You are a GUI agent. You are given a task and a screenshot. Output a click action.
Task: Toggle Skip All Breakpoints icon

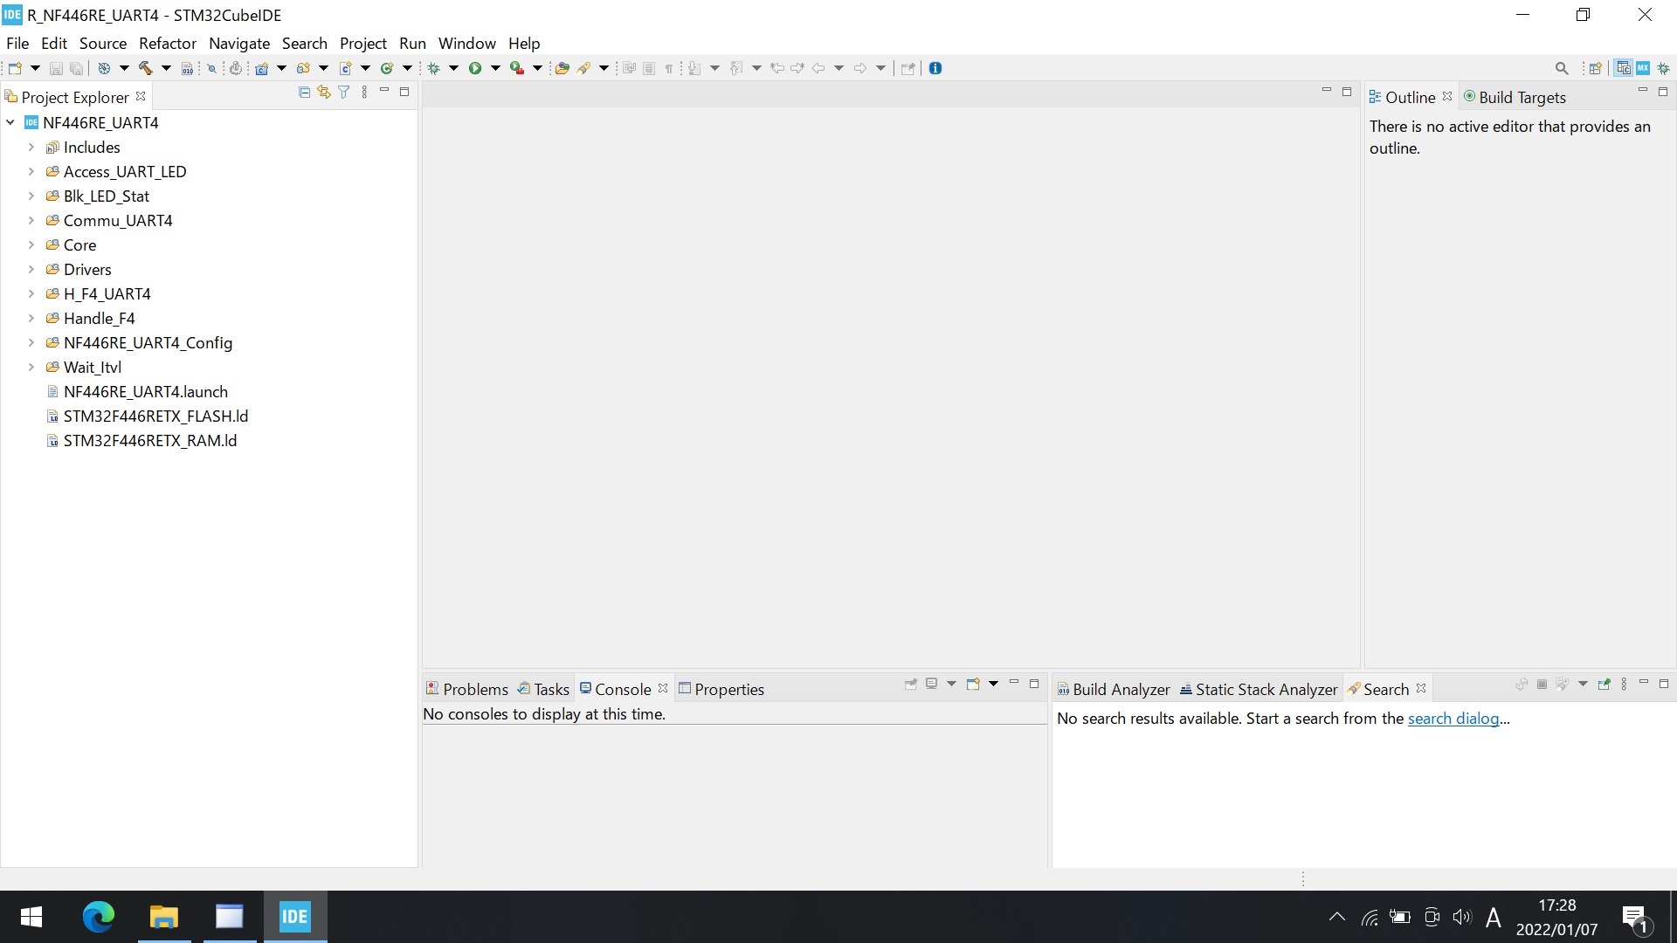(x=210, y=68)
